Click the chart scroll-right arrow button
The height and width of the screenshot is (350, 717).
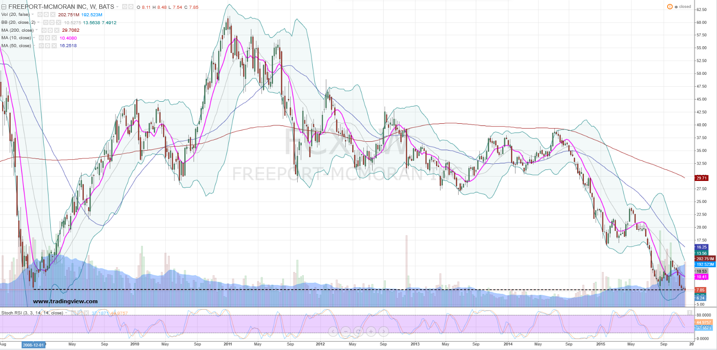tap(384, 331)
